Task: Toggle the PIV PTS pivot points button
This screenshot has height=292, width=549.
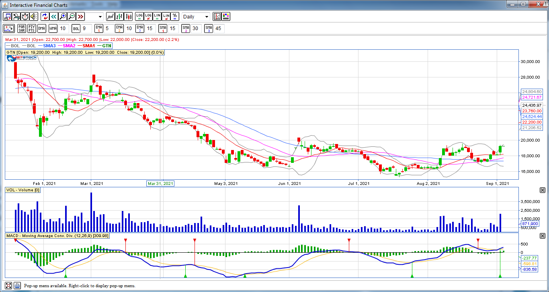Action: (x=31, y=28)
